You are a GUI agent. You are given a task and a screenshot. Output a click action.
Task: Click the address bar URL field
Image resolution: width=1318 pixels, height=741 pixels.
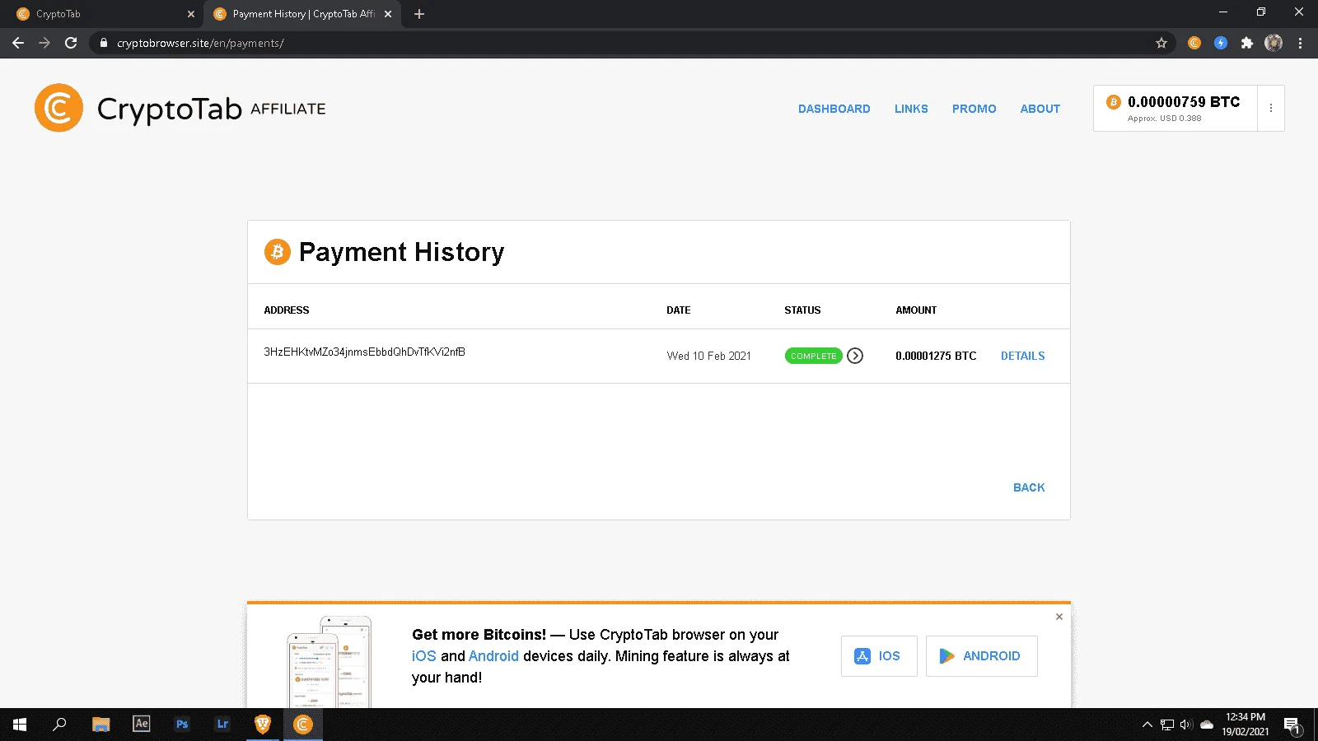click(631, 43)
